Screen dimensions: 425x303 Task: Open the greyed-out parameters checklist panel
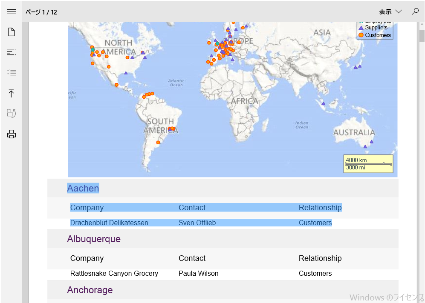(x=12, y=72)
